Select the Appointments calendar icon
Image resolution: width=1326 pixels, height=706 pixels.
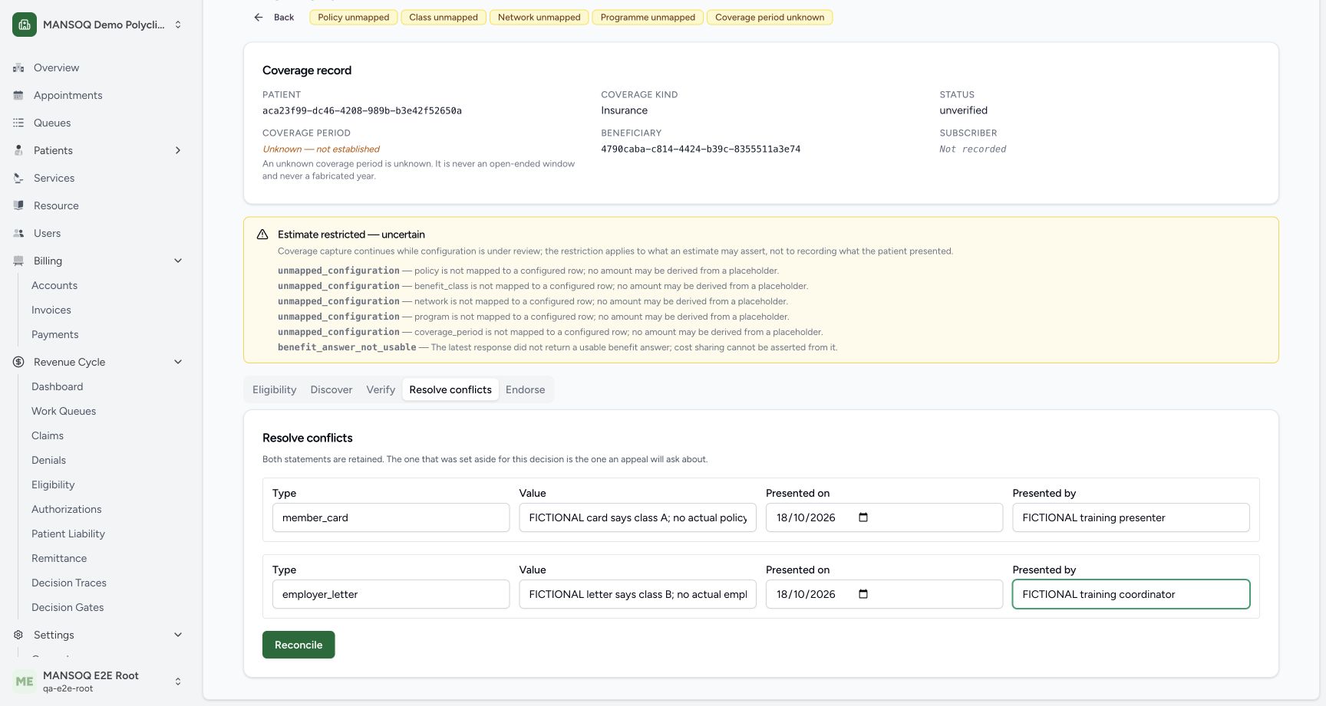(x=18, y=95)
